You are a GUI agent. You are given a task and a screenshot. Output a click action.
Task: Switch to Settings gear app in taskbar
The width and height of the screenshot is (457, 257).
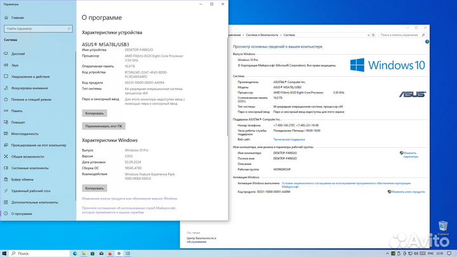tap(119, 253)
